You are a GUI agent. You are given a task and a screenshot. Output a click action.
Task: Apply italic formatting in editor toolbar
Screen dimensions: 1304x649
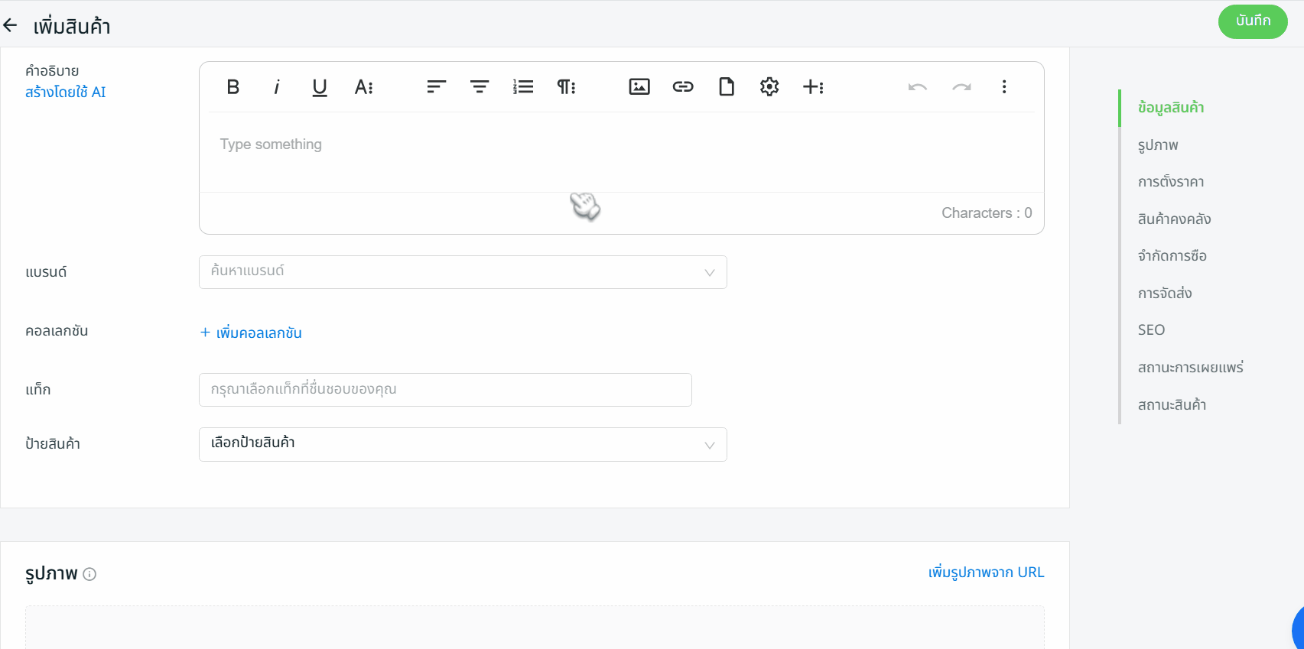(x=276, y=87)
